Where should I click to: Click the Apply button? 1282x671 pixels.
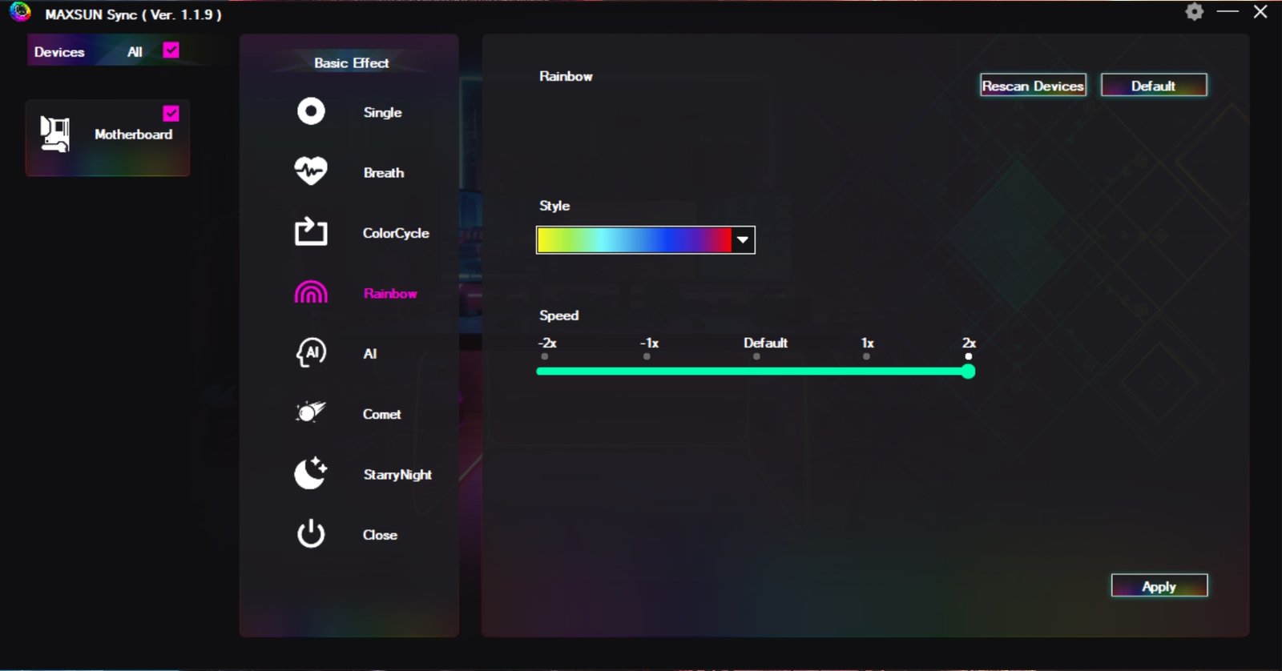[x=1159, y=585]
